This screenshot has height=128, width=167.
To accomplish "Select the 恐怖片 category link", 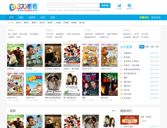I will click(x=50, y=23).
